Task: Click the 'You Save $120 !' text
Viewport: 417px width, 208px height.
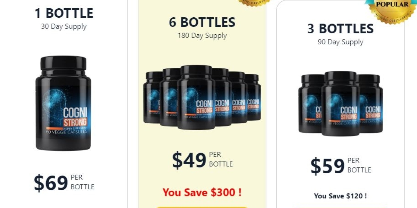Action: coord(341,196)
